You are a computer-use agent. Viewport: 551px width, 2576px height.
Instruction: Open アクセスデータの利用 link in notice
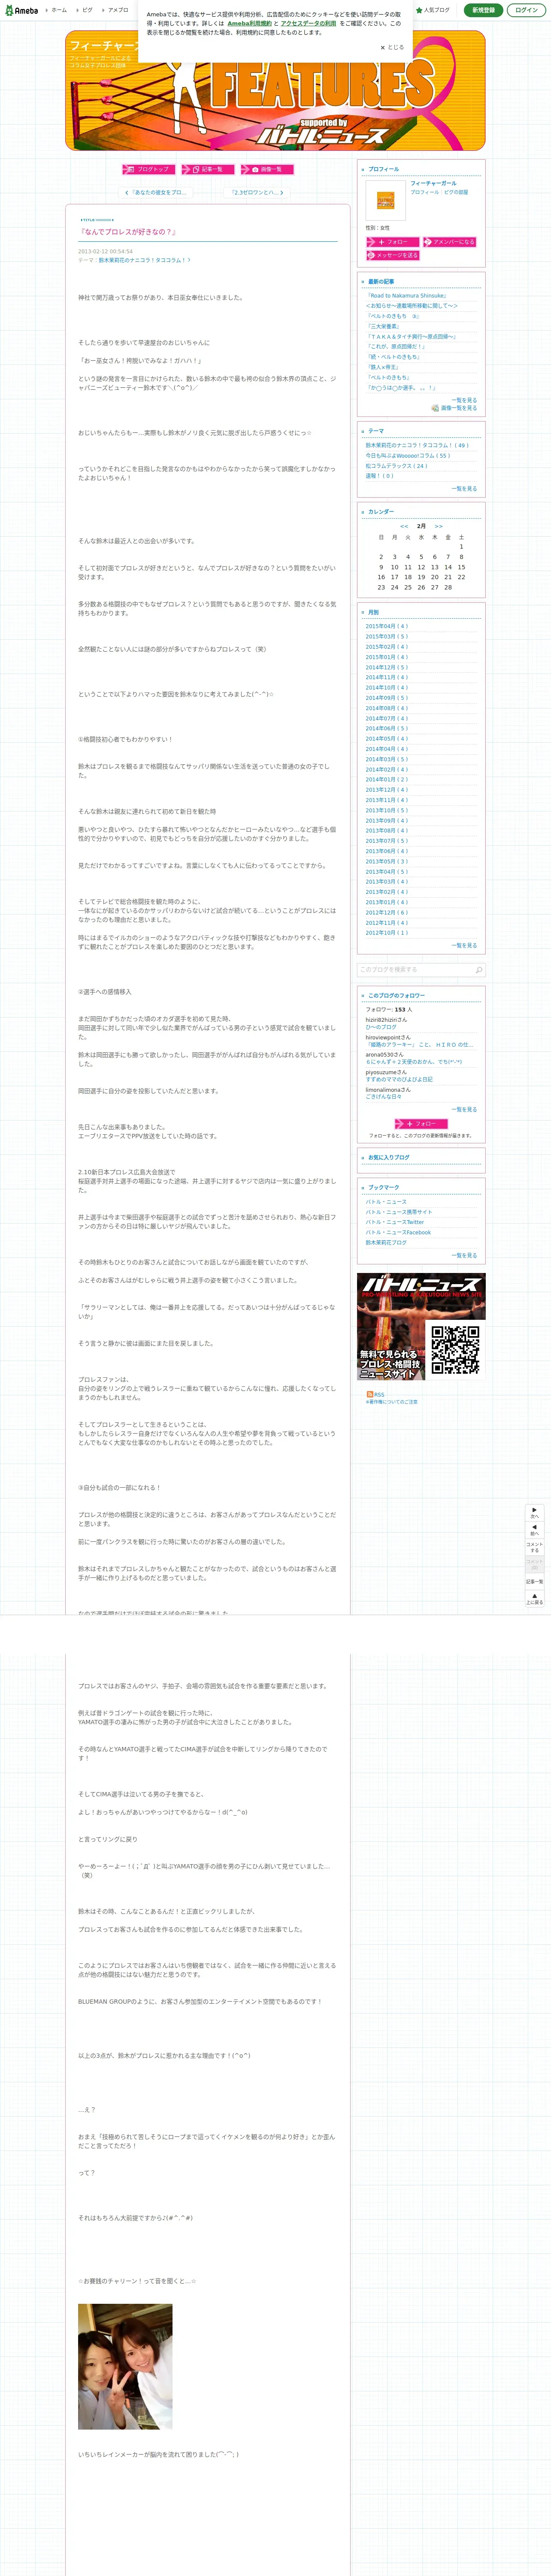(308, 23)
